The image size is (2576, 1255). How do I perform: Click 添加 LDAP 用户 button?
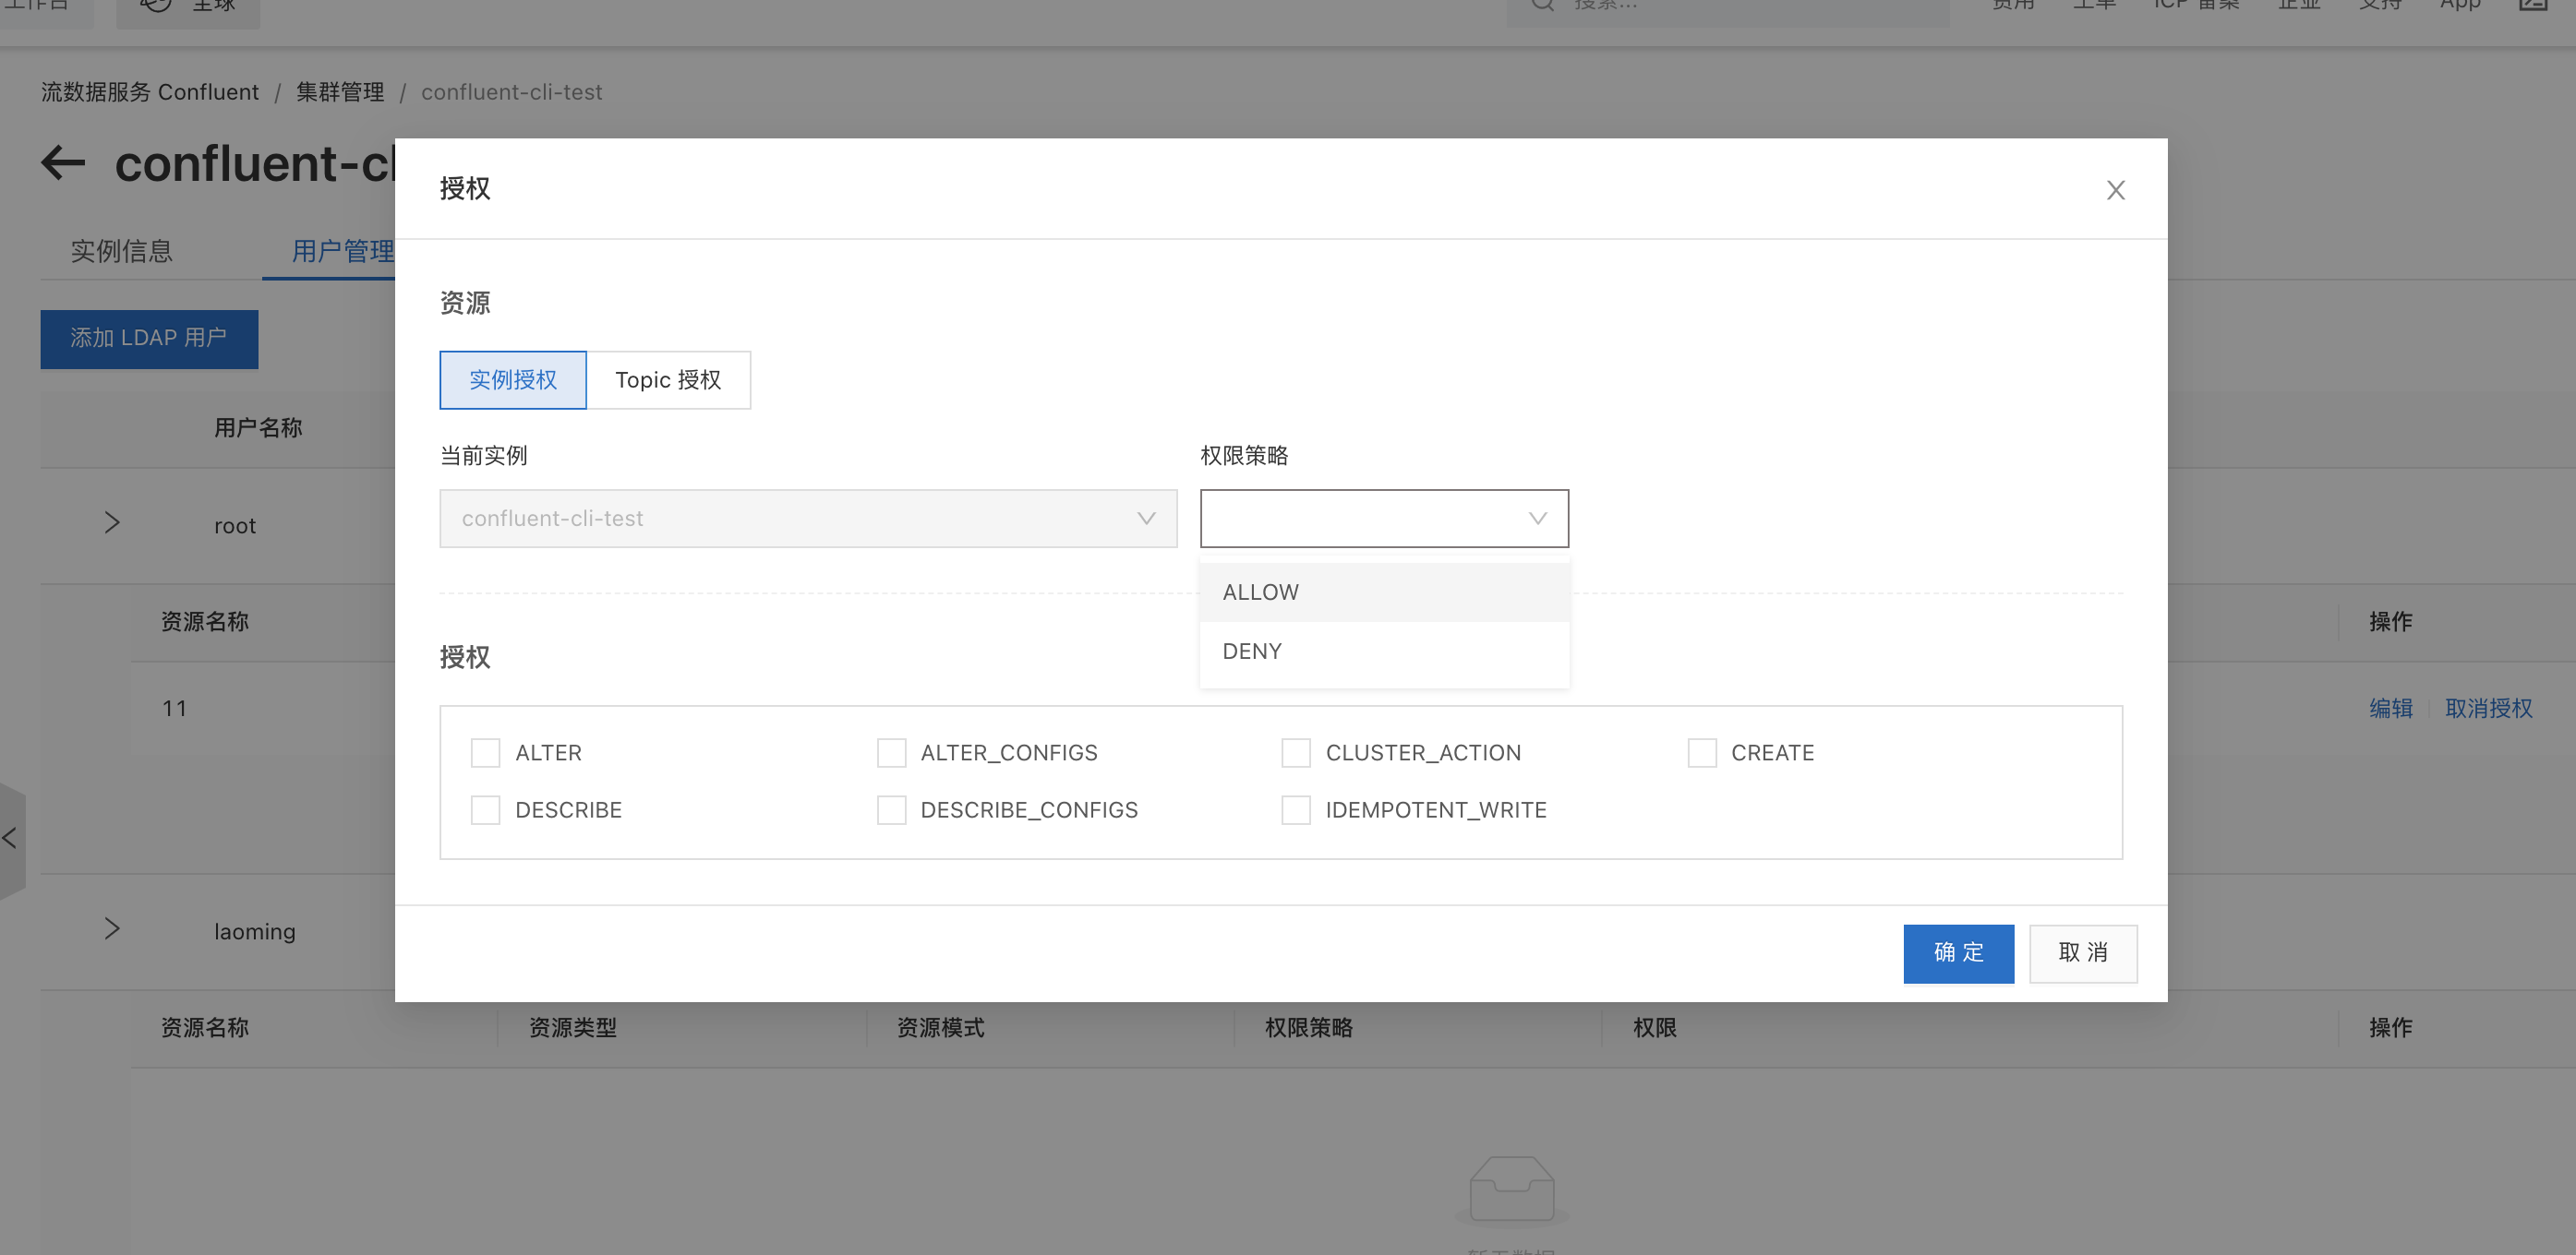[x=149, y=339]
